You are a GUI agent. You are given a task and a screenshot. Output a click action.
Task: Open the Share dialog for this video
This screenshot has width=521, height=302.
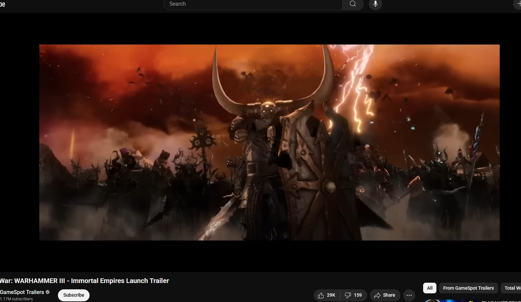tap(385, 295)
